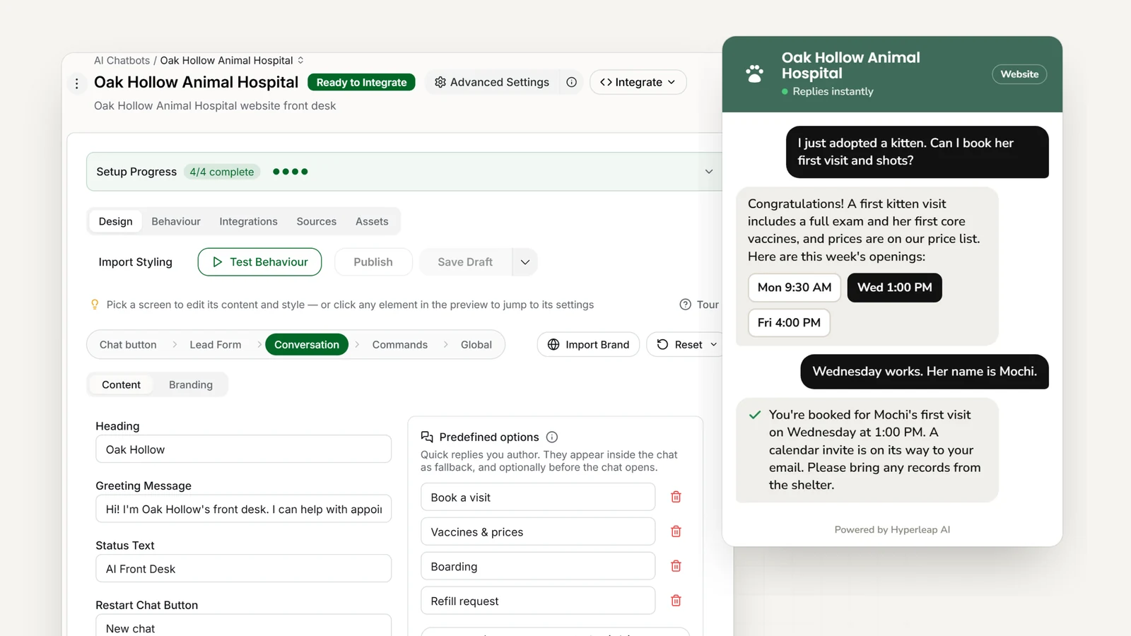This screenshot has height=636, width=1131.
Task: Click the Greeting Message field
Action: [243, 509]
